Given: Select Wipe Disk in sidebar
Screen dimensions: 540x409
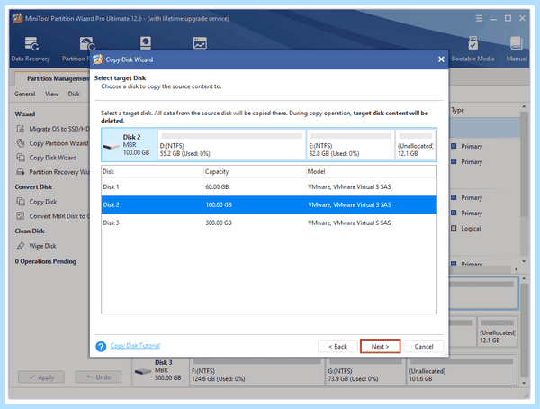Looking at the screenshot, I should (37, 246).
